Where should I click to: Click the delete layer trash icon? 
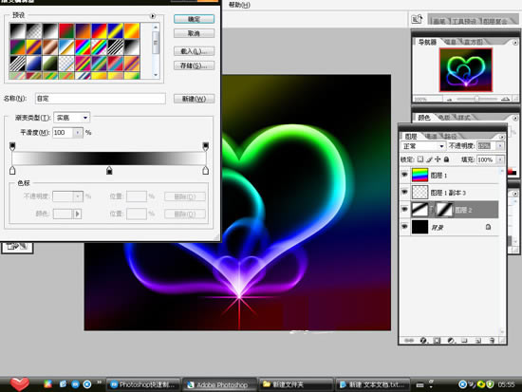coord(492,341)
